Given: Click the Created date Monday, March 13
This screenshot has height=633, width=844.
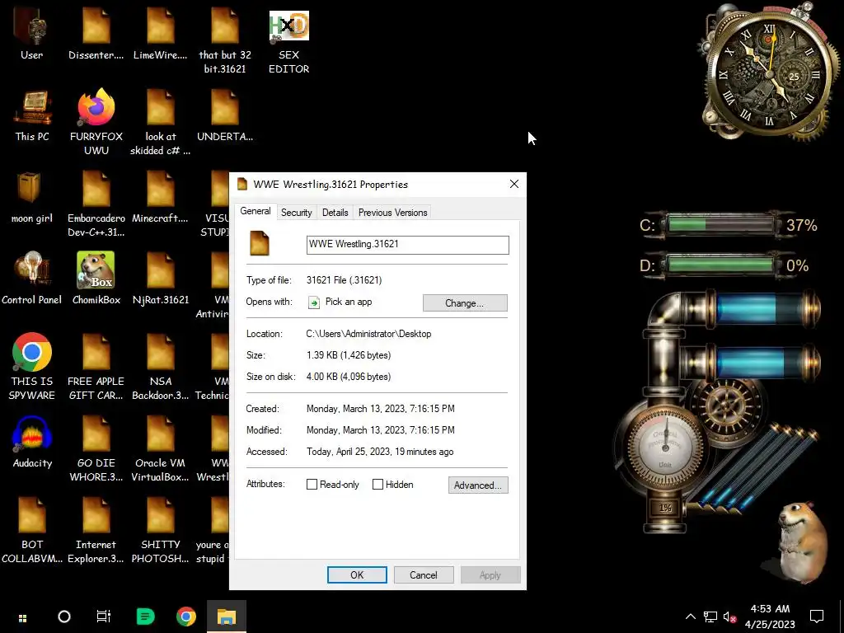Looking at the screenshot, I should click(x=381, y=409).
